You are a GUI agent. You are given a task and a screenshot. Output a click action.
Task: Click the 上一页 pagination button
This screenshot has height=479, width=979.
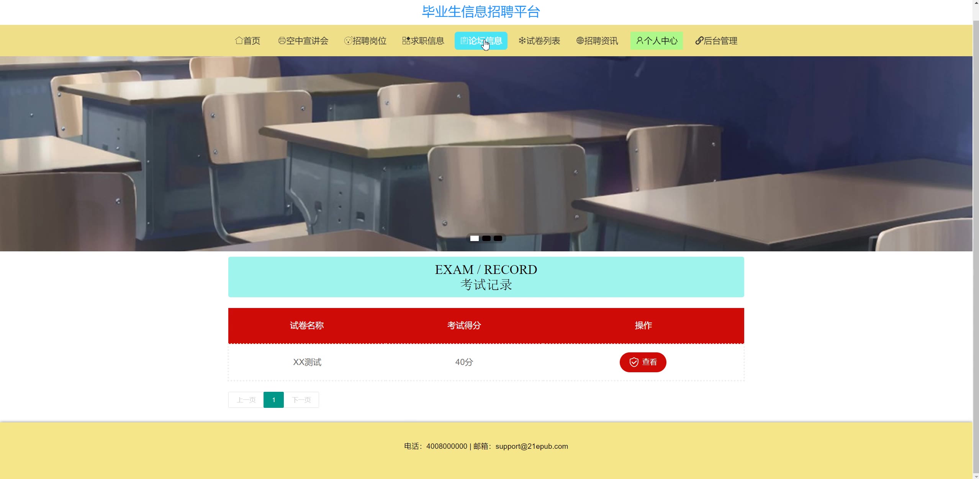tap(246, 400)
